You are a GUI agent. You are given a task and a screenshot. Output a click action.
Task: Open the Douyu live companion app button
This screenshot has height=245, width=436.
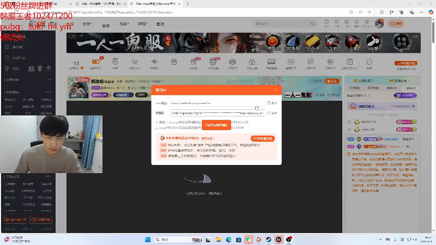point(263,138)
